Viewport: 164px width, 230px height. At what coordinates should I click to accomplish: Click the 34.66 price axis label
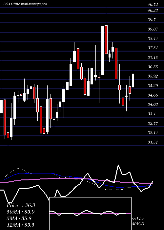(x=153, y=95)
